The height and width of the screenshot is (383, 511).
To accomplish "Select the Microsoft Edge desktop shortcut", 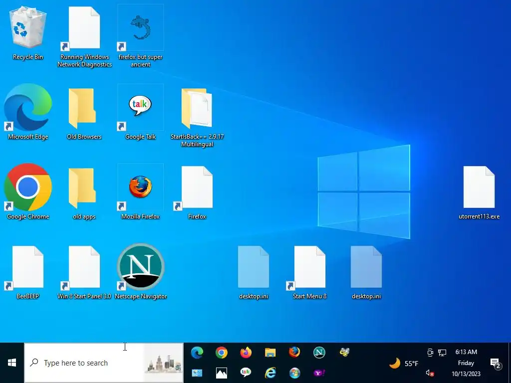I will tap(28, 111).
